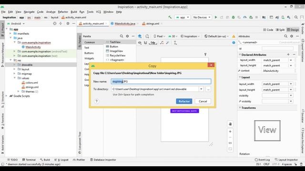Click the New name input field

click(161, 81)
